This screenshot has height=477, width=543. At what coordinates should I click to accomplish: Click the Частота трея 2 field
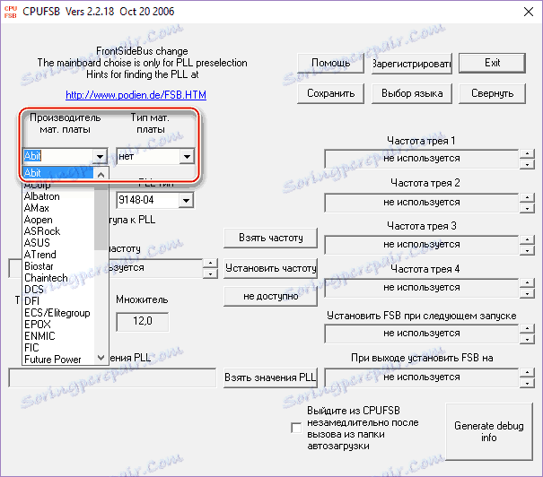tap(422, 203)
